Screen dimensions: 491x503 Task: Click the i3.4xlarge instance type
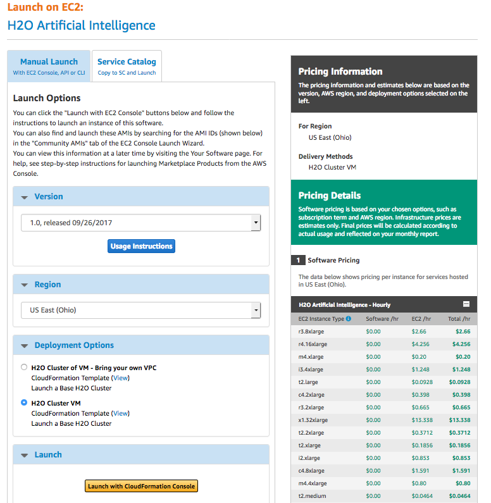[311, 369]
